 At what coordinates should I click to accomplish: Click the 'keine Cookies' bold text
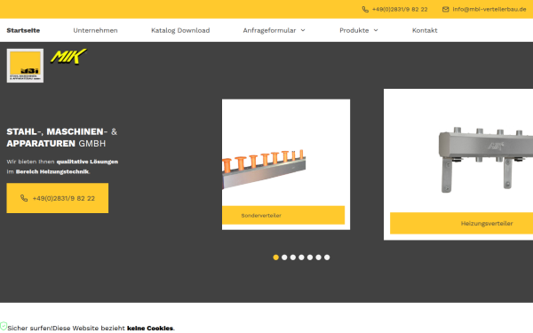pyautogui.click(x=150, y=329)
